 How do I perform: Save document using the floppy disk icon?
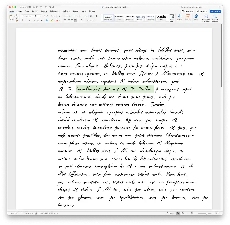pyautogui.click(x=37, y=7)
